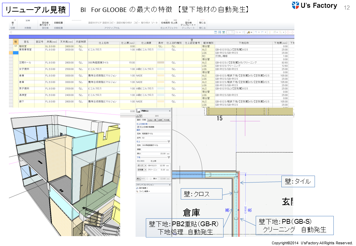Screen dimensions: 356x246
Task: Click the 閉じる ribbon button
Action: click(202, 23)
